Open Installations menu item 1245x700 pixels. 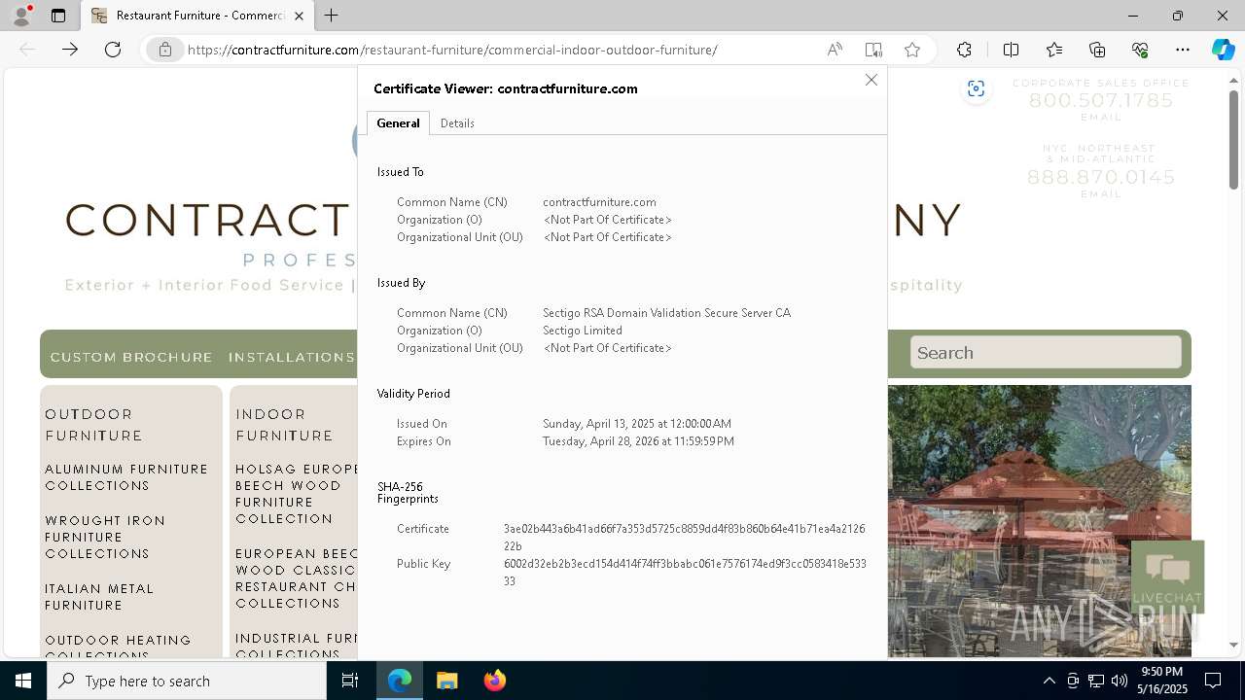coord(292,358)
